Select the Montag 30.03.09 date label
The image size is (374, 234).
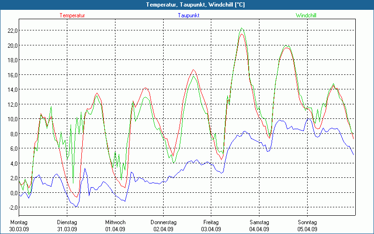pyautogui.click(x=19, y=226)
